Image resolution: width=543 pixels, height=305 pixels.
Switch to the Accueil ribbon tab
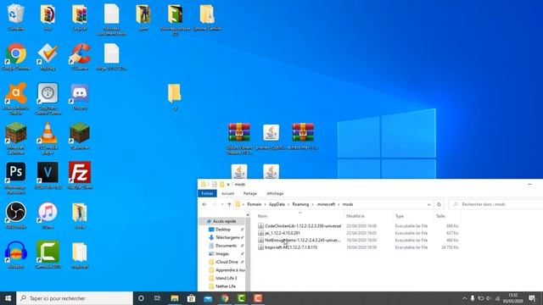[227, 193]
